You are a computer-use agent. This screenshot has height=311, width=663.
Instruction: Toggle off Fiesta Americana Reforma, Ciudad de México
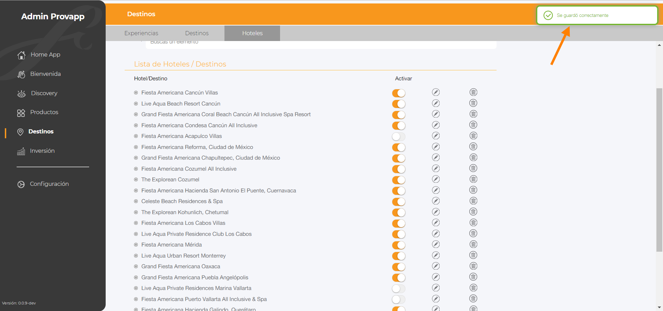click(398, 147)
